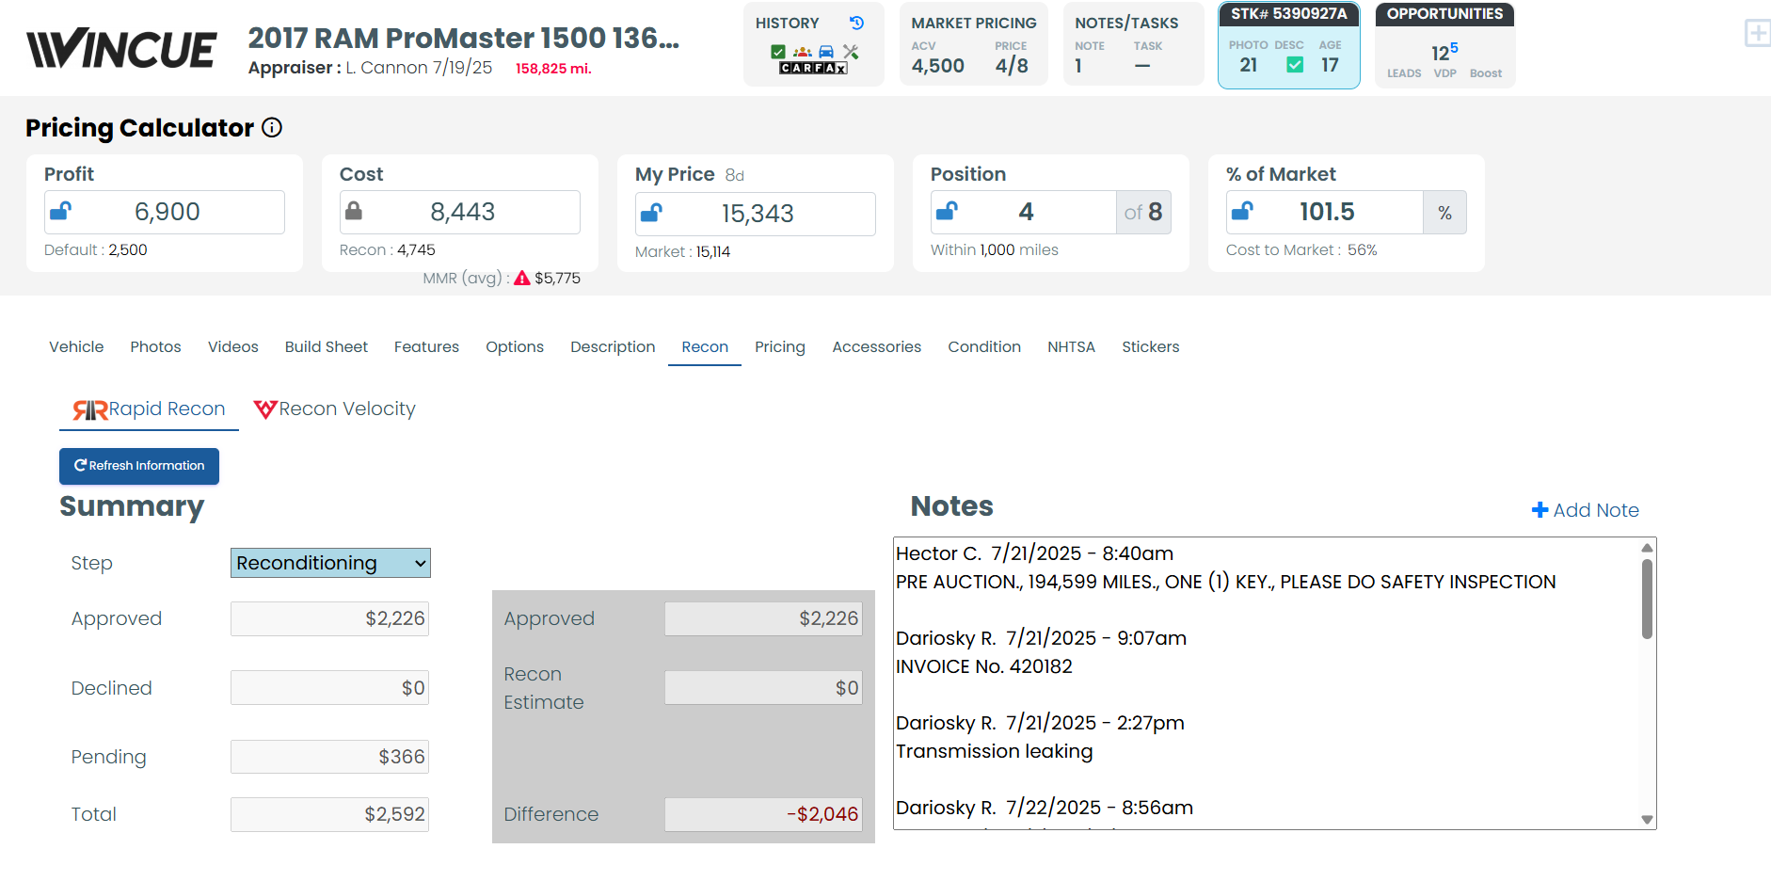Click the My Price field 15,343
The height and width of the screenshot is (881, 1771).
(756, 214)
